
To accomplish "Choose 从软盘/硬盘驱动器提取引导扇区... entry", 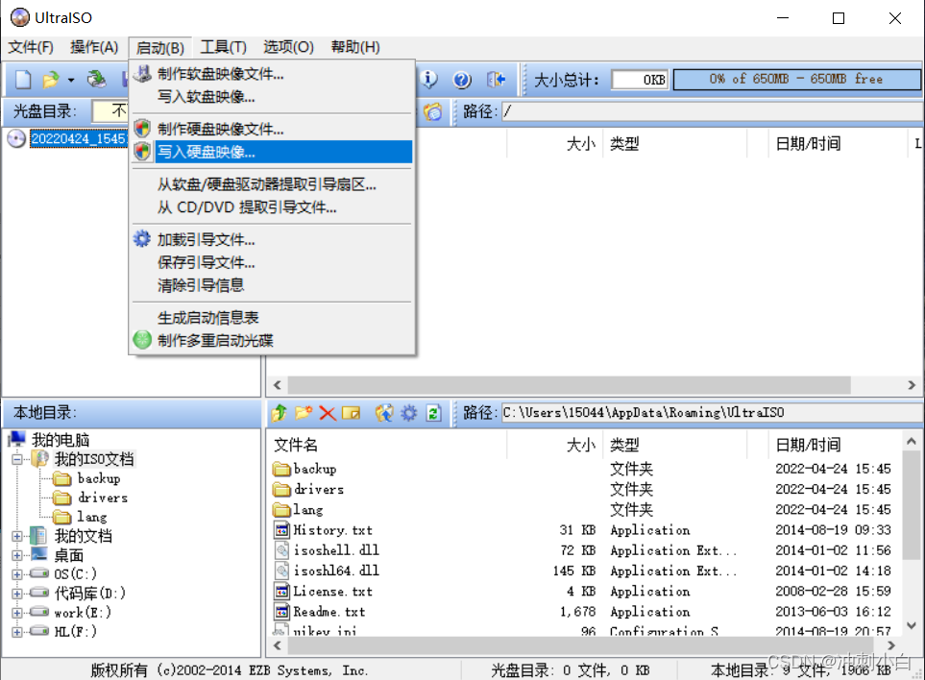I will click(x=272, y=184).
